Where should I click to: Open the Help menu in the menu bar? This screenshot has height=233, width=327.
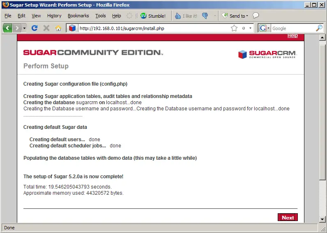[116, 16]
